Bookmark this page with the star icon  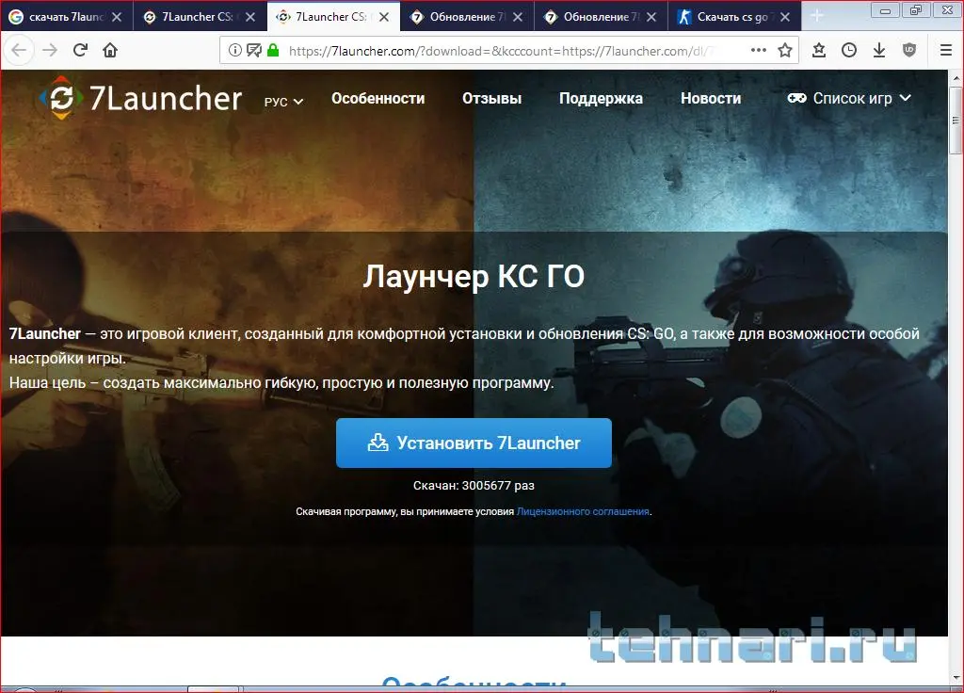pyautogui.click(x=785, y=50)
